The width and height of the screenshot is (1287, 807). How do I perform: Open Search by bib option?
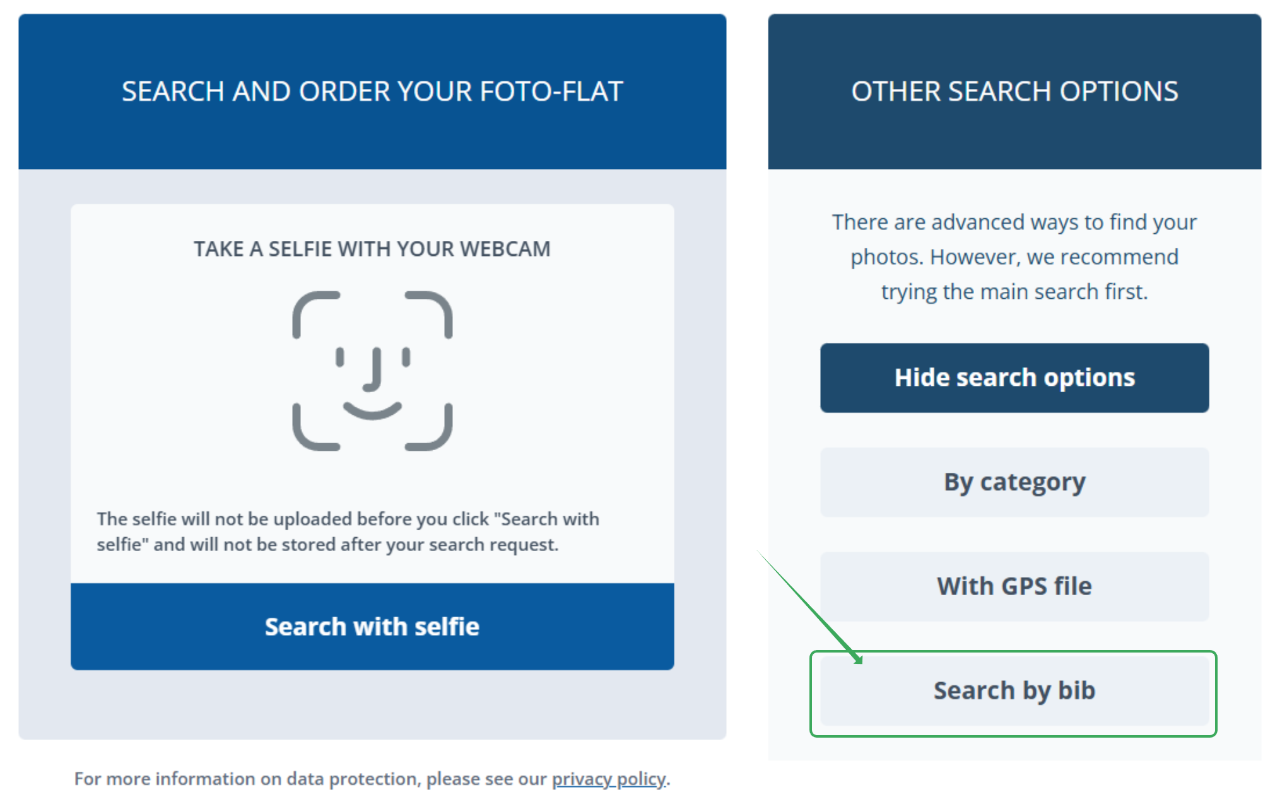(1014, 691)
